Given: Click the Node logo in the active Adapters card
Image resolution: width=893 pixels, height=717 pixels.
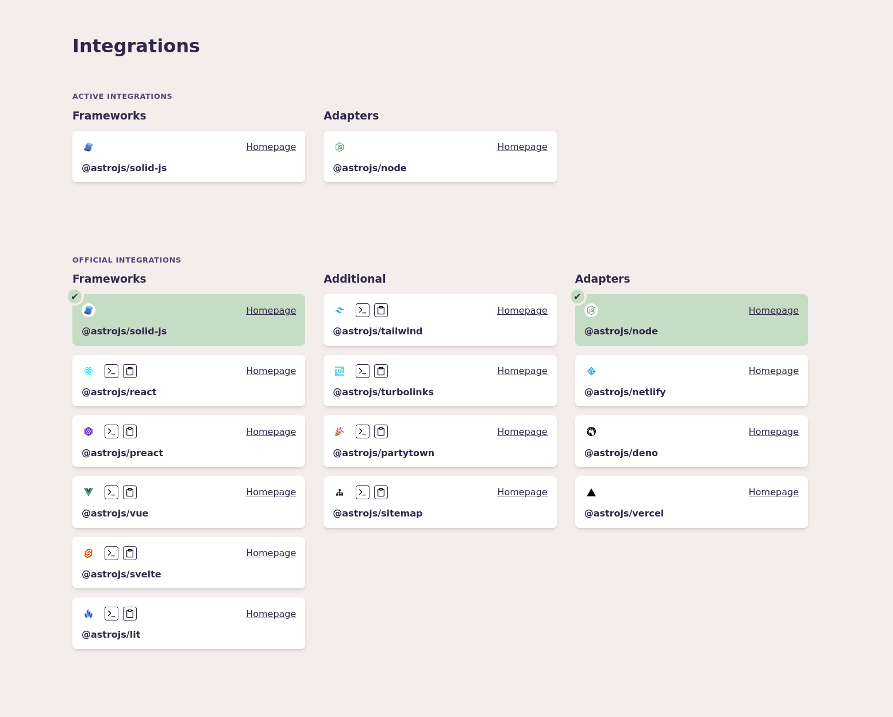Looking at the screenshot, I should click(x=340, y=147).
